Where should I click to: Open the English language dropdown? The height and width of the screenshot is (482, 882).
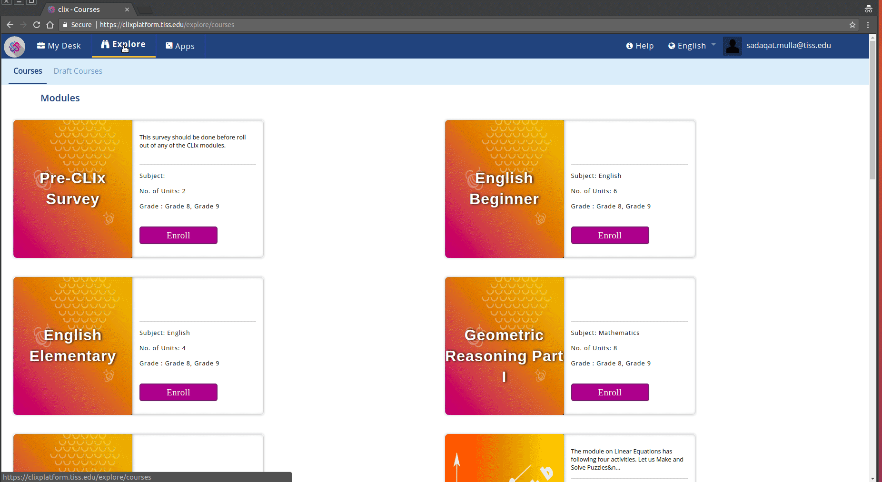pos(692,46)
